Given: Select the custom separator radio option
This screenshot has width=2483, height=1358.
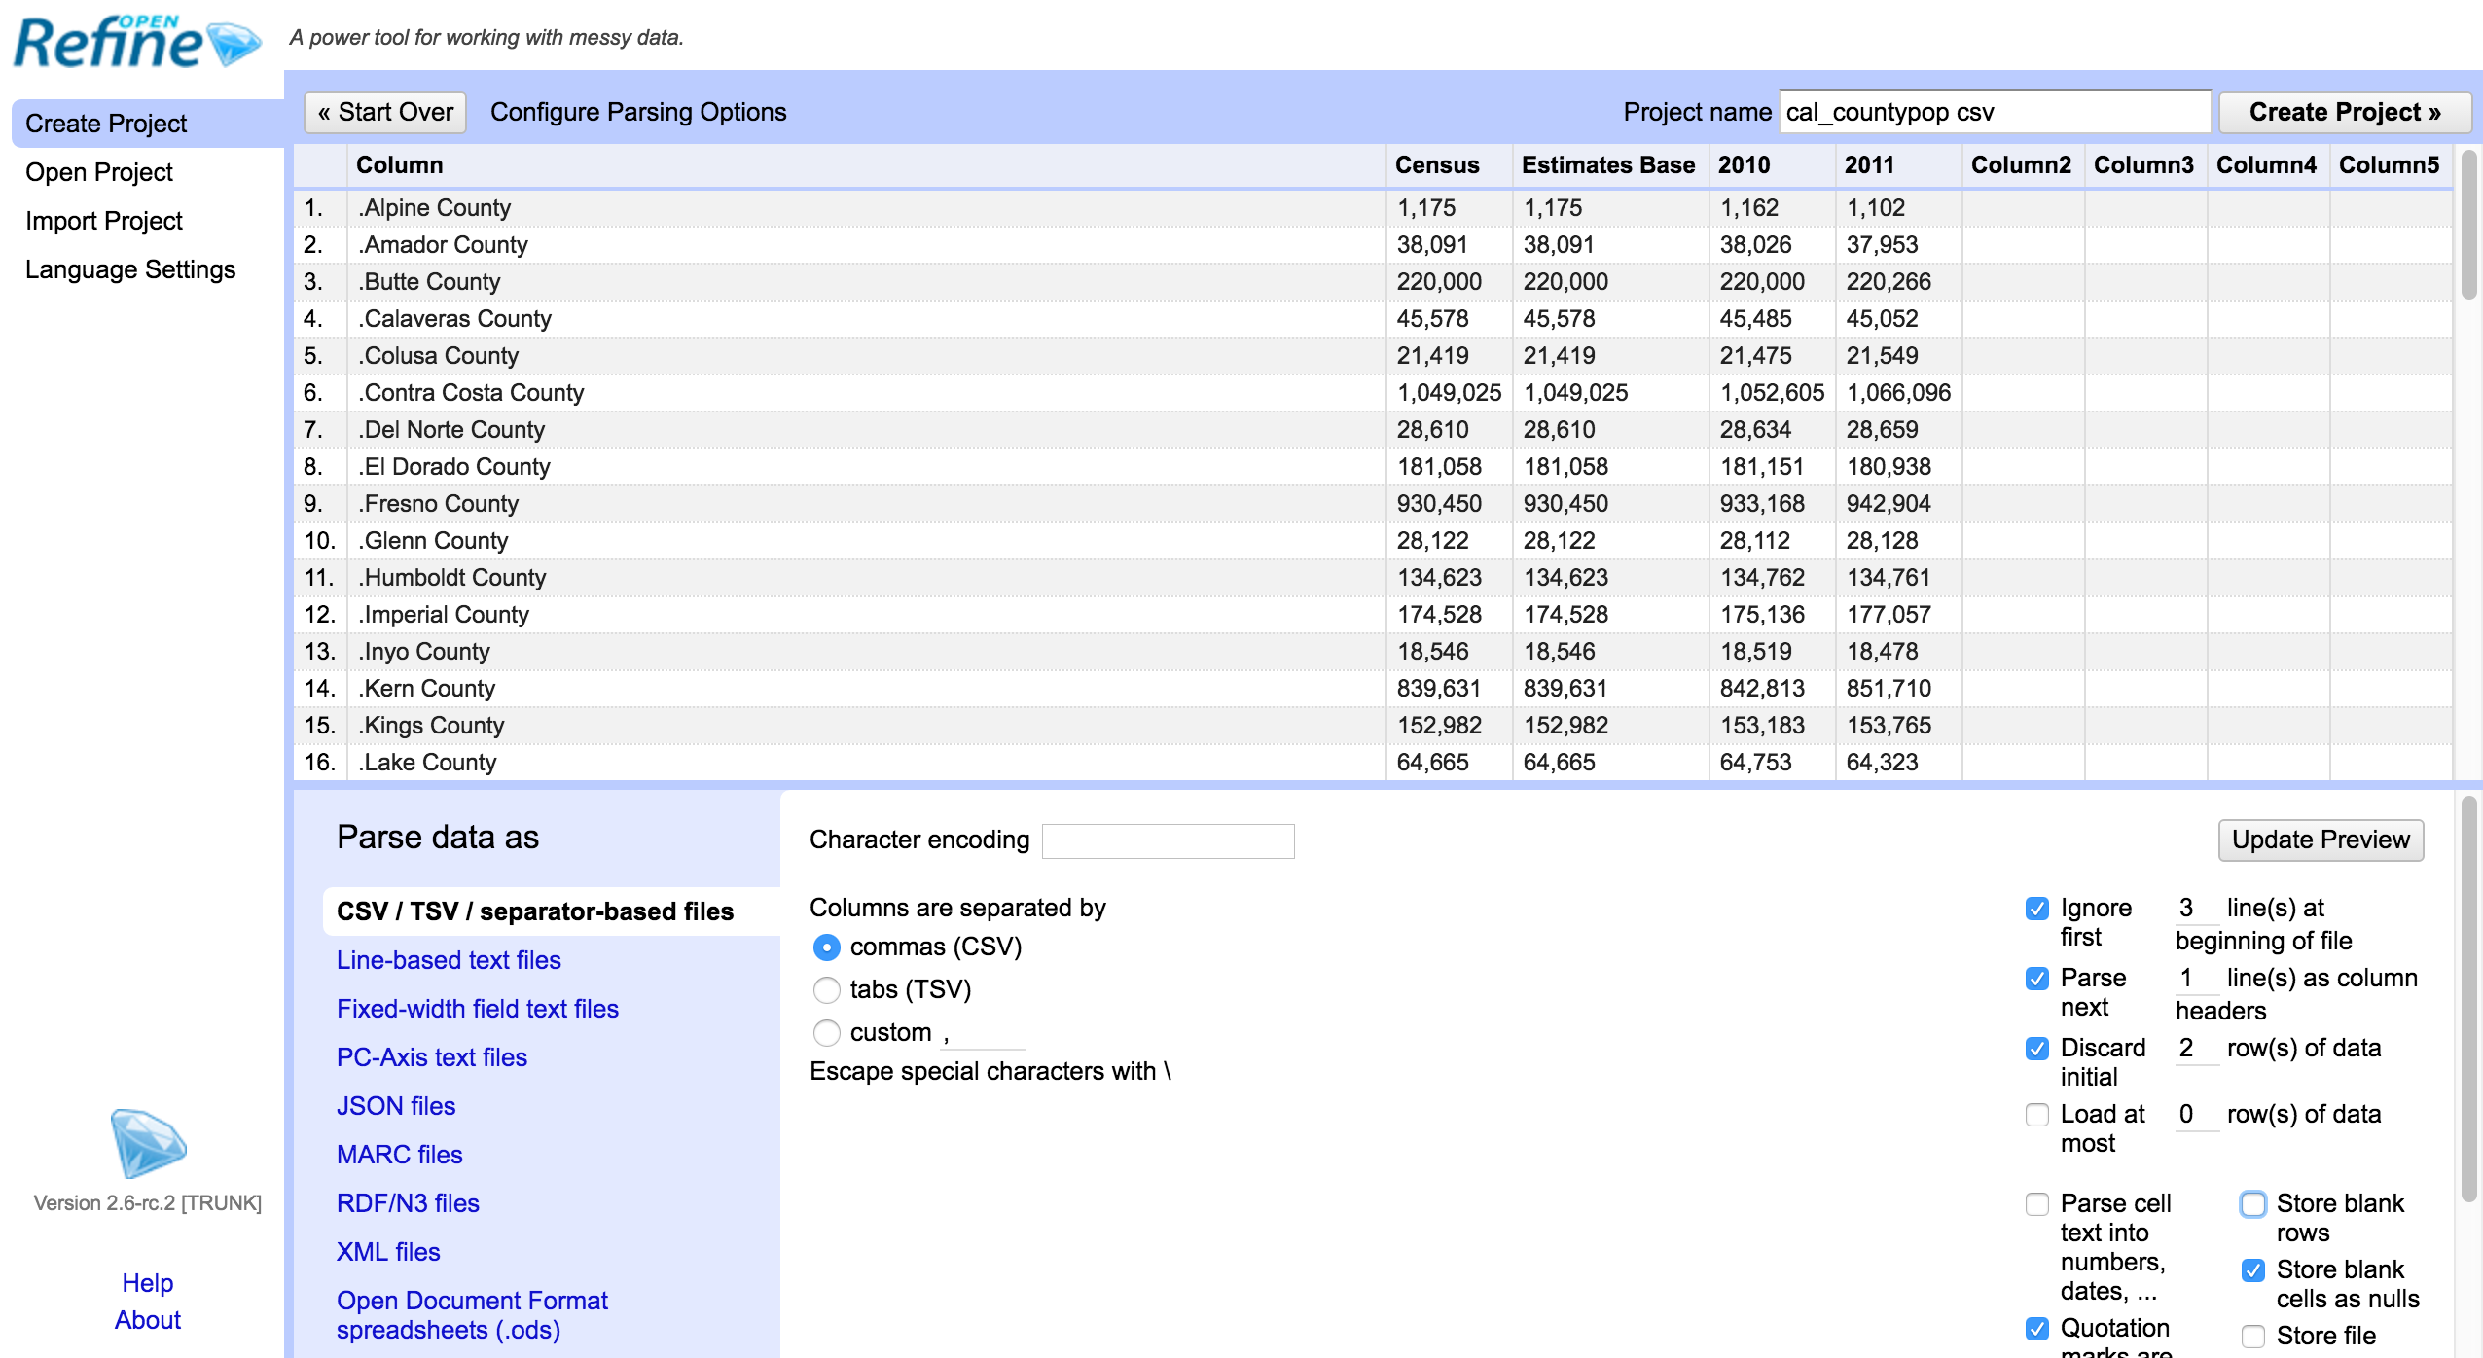Looking at the screenshot, I should coord(826,1033).
